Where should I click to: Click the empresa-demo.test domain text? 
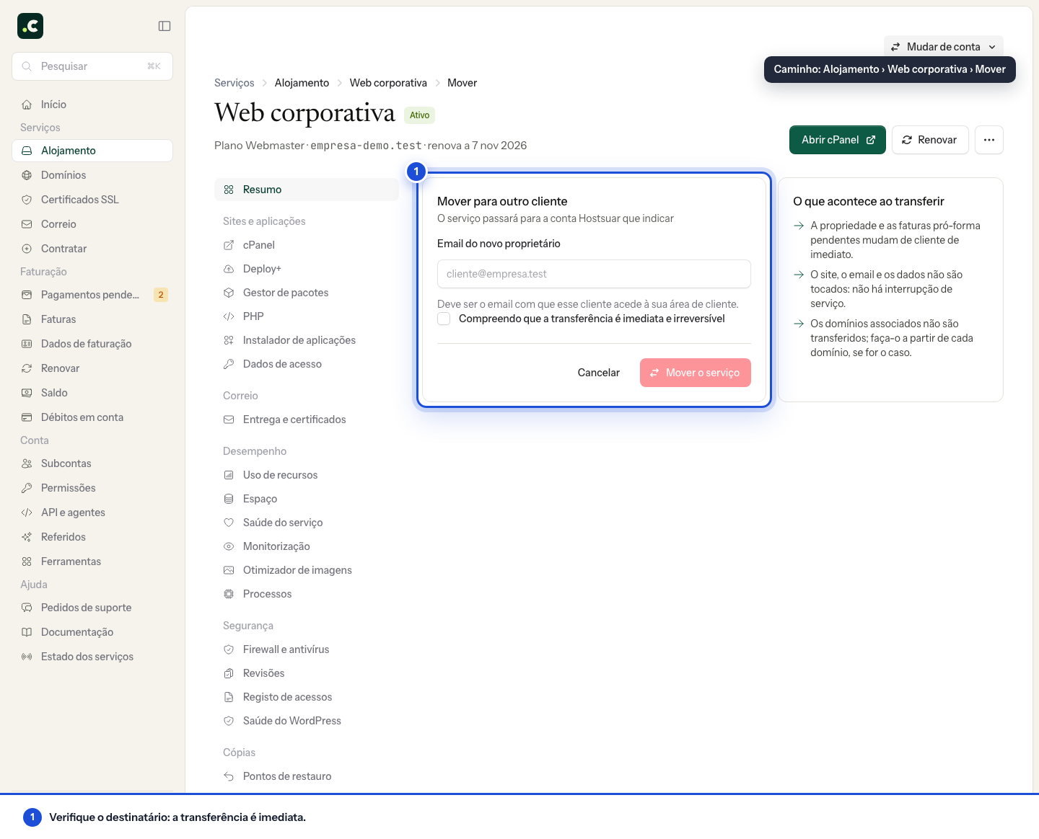click(366, 146)
